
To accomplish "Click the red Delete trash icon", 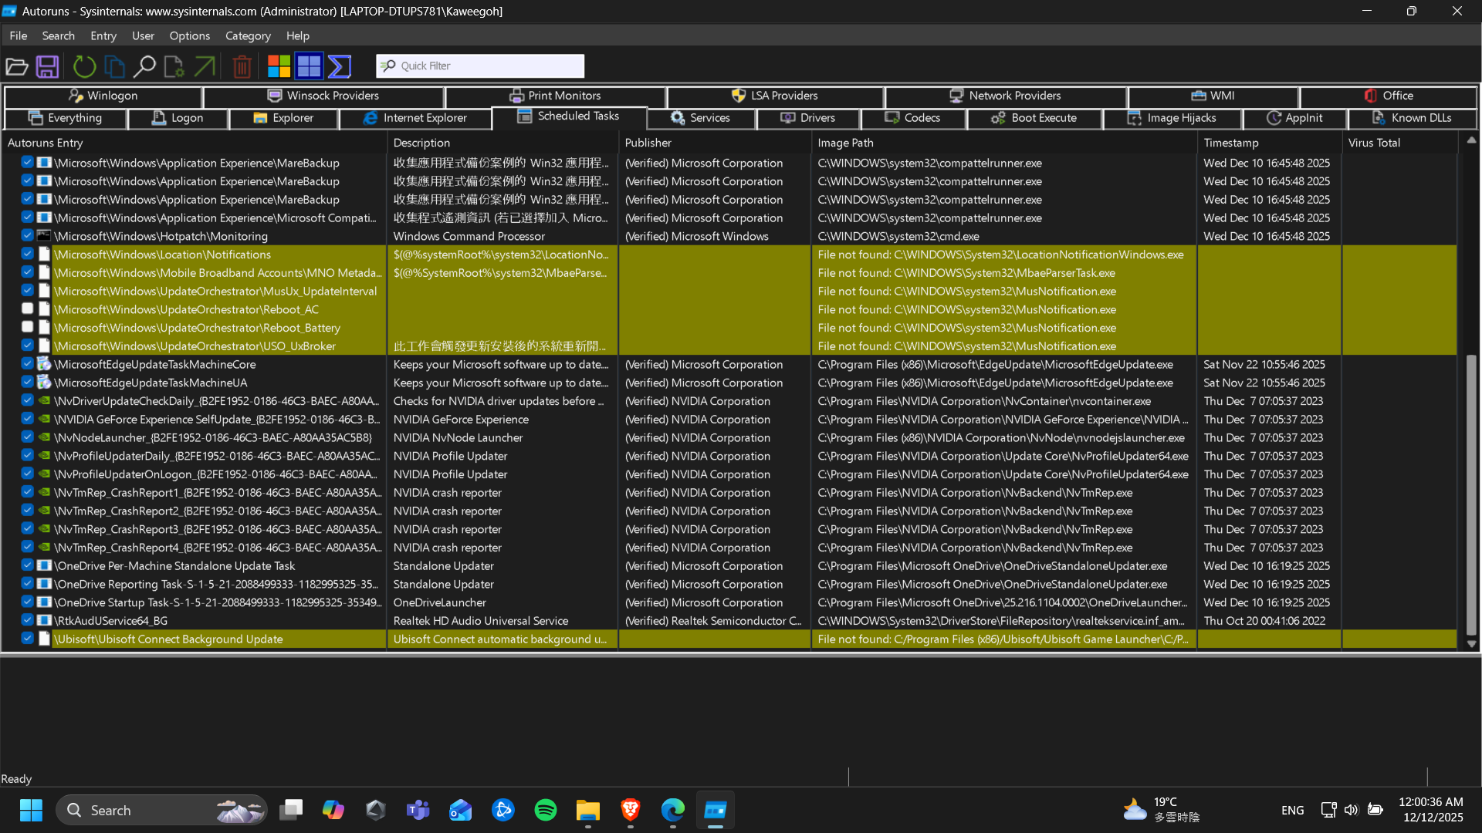I will coord(242,66).
